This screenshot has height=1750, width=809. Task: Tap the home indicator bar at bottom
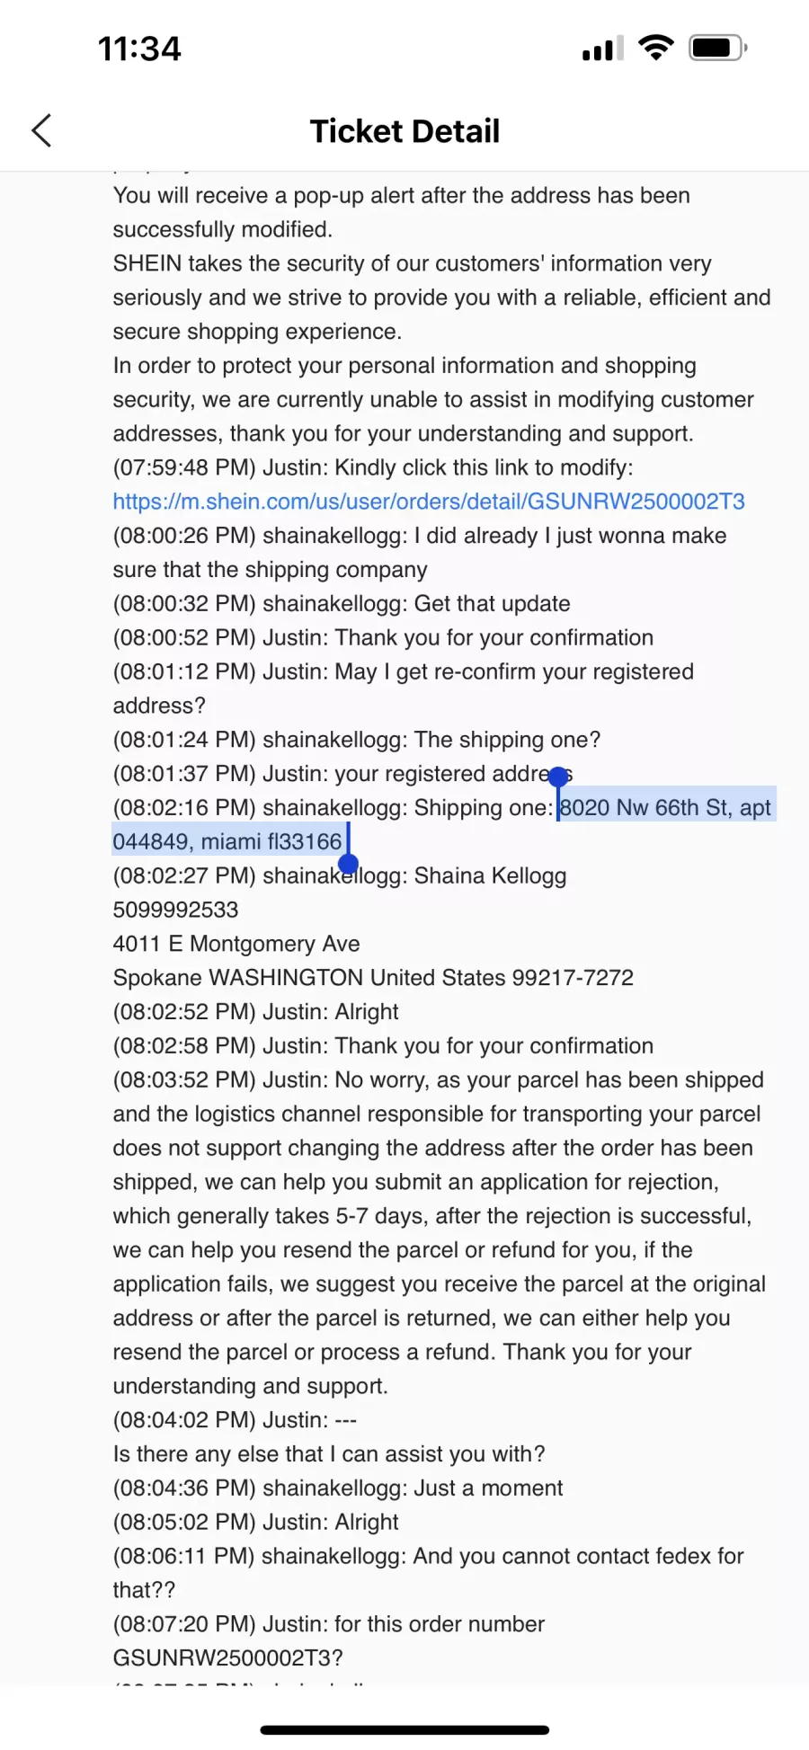click(x=404, y=1730)
